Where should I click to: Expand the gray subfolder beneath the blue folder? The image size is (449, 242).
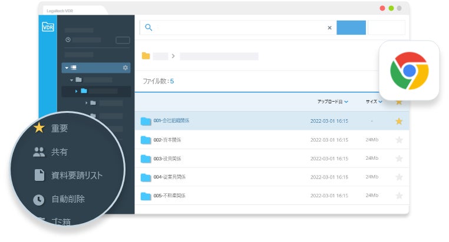86,103
